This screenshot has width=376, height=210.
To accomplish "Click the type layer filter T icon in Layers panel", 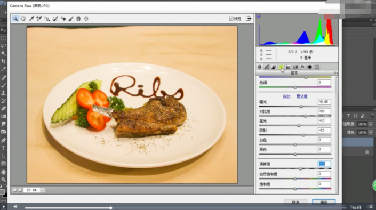I will coord(348,116).
